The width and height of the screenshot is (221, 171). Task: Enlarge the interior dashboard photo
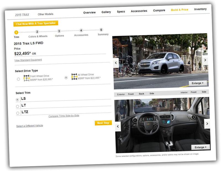click(x=201, y=147)
